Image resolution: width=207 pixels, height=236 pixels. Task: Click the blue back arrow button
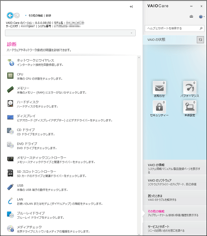tap(10, 15)
